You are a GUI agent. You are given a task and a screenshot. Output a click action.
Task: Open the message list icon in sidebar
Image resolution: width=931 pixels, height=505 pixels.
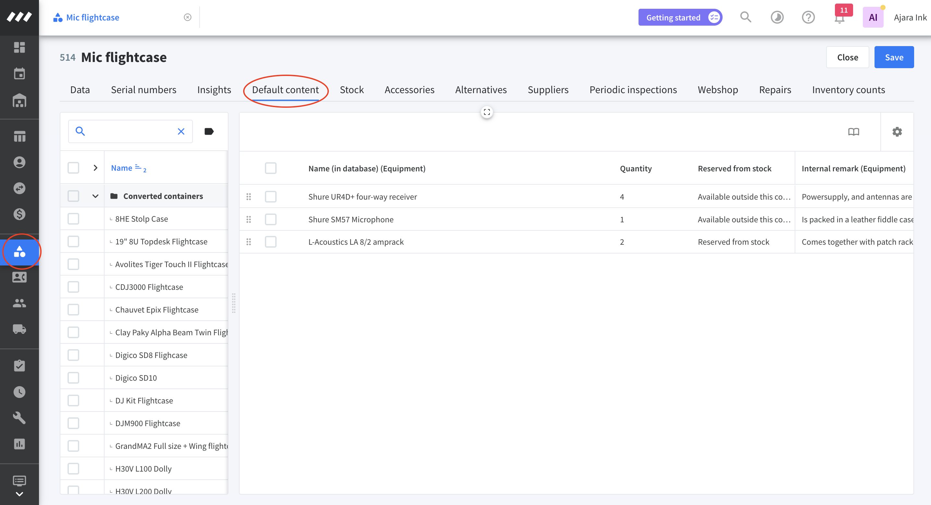[19, 480]
